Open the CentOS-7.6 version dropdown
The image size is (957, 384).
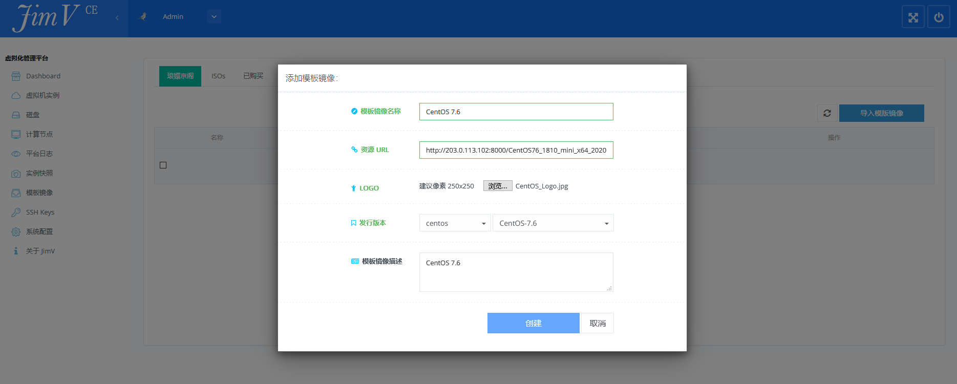click(x=553, y=223)
